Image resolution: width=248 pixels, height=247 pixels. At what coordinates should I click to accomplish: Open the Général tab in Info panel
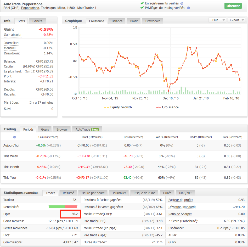[38, 21]
